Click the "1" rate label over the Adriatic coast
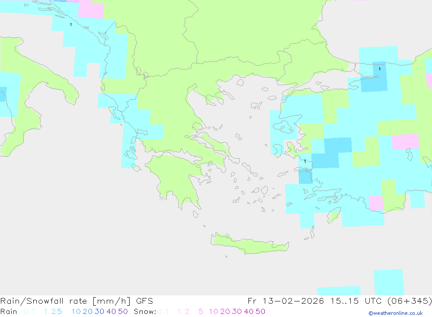The height and width of the screenshot is (317, 432). pos(71,25)
